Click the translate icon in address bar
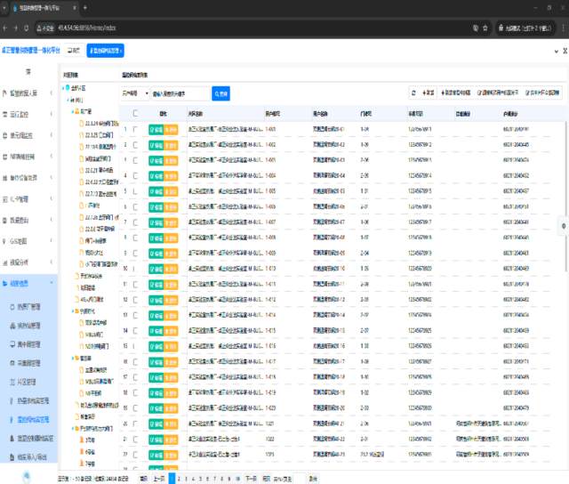Image resolution: width=569 pixels, height=484 pixels. pyautogui.click(x=476, y=28)
